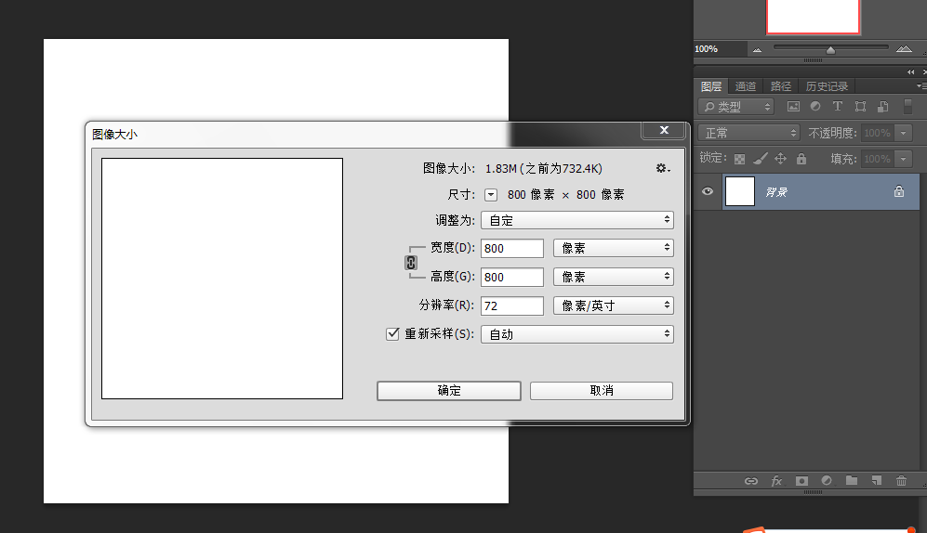Open the fx layer style menu
This screenshot has height=533, width=927.
776,481
